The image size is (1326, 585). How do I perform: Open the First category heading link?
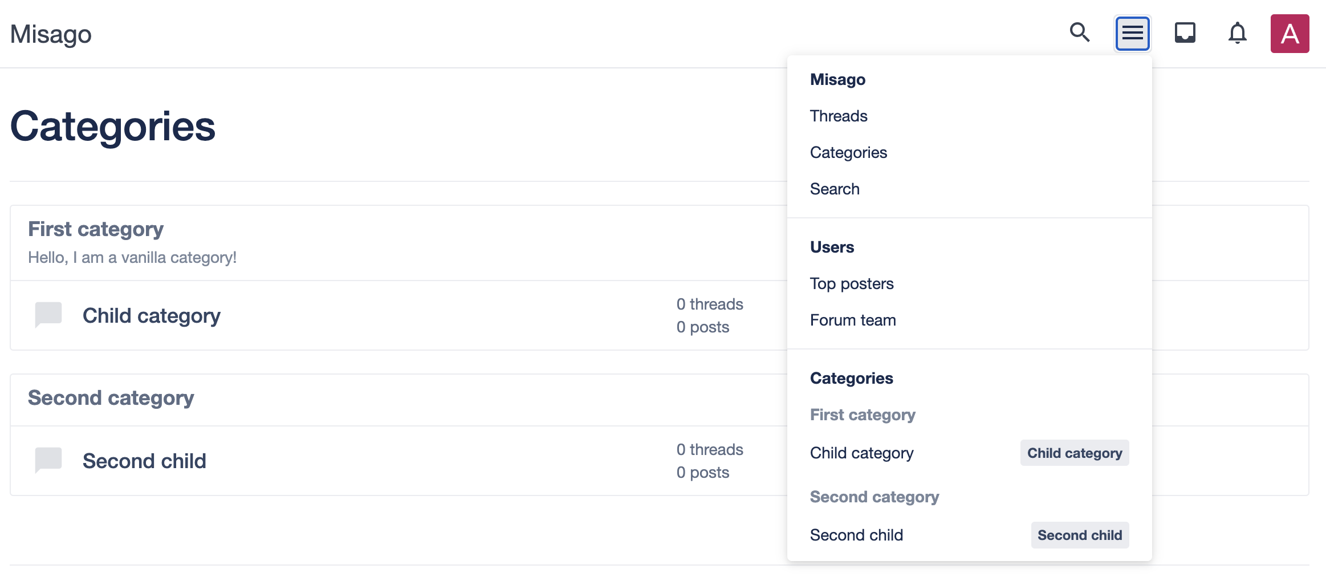click(x=96, y=229)
